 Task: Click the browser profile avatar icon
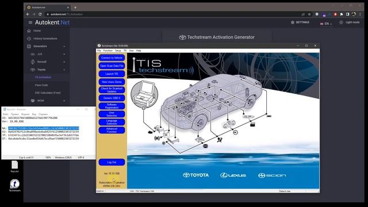click(354, 14)
